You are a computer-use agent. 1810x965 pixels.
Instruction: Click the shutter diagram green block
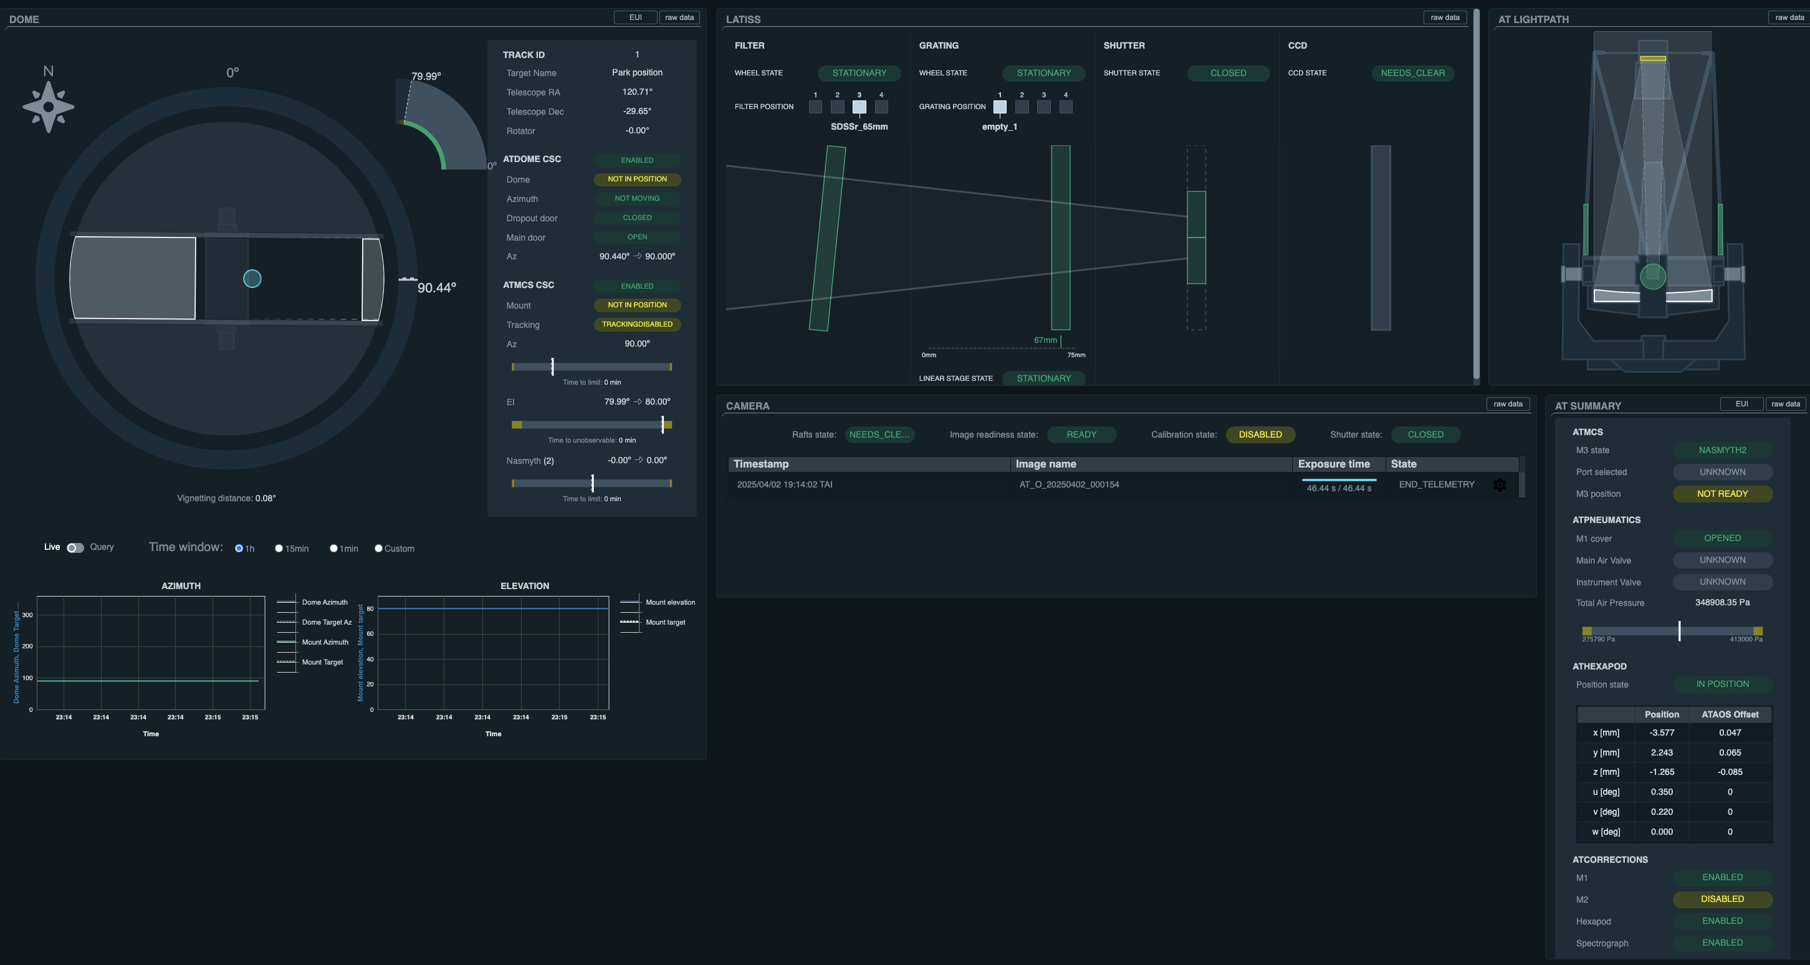[x=1196, y=238]
